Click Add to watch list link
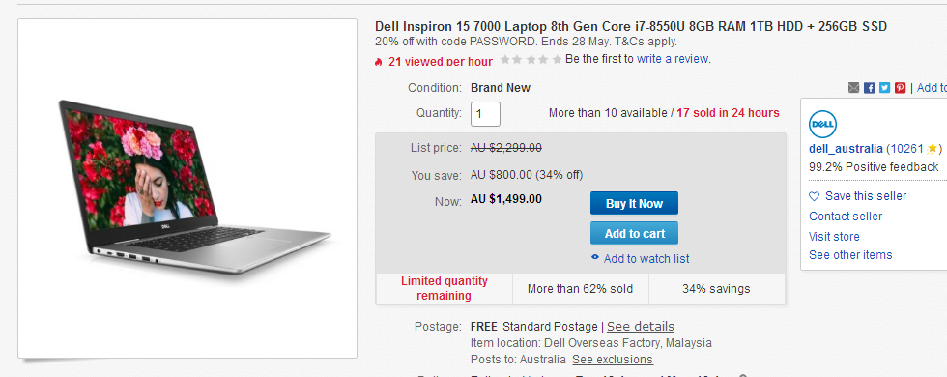 click(x=646, y=259)
